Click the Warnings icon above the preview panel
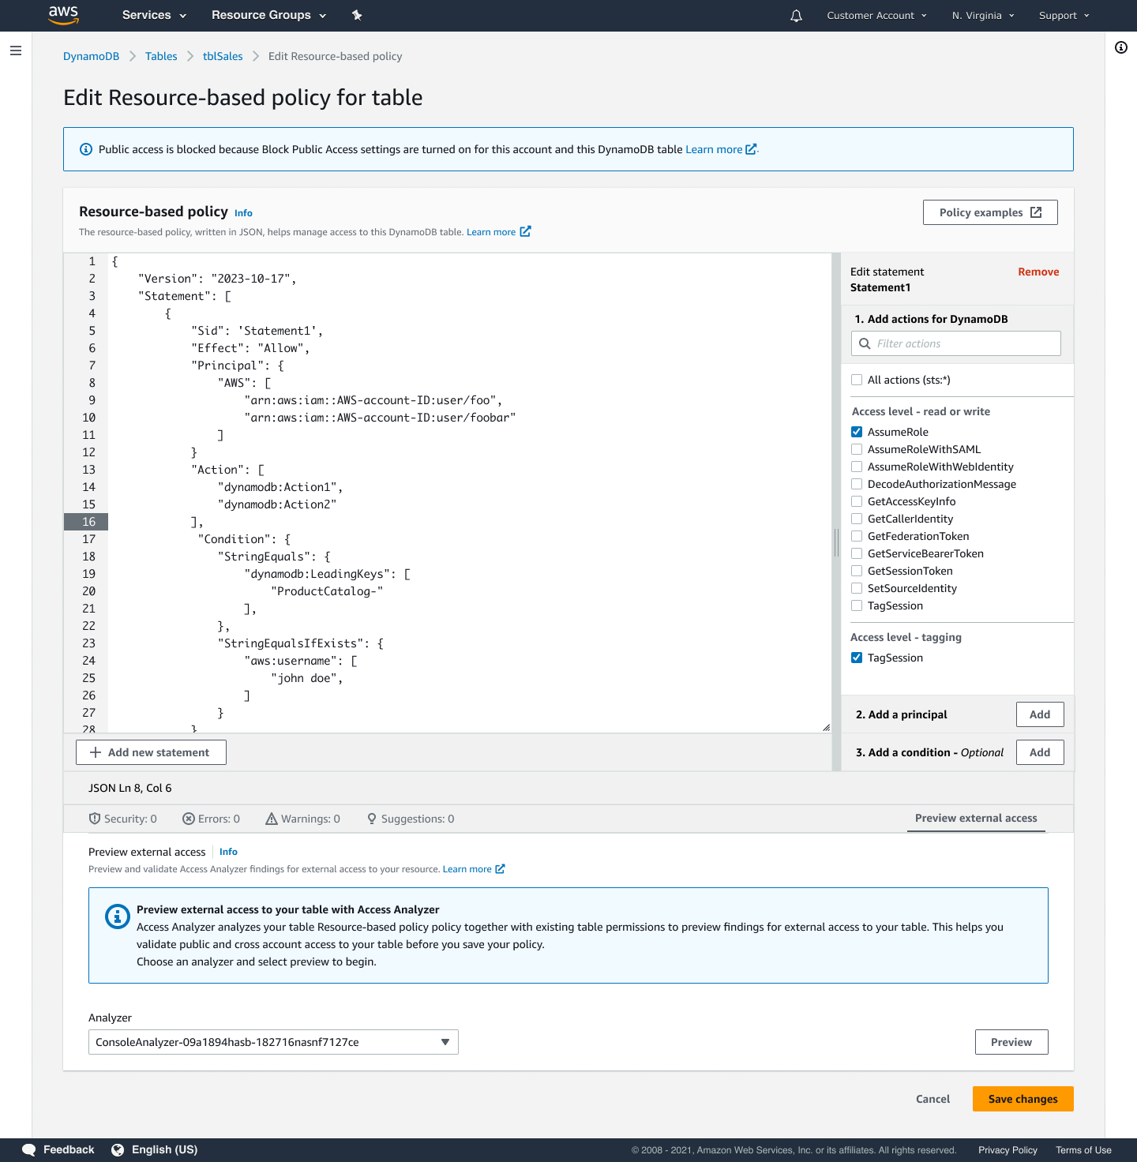The image size is (1137, 1162). click(x=272, y=819)
